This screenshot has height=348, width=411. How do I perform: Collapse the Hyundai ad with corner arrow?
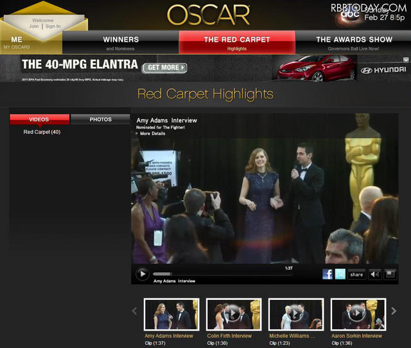406,60
